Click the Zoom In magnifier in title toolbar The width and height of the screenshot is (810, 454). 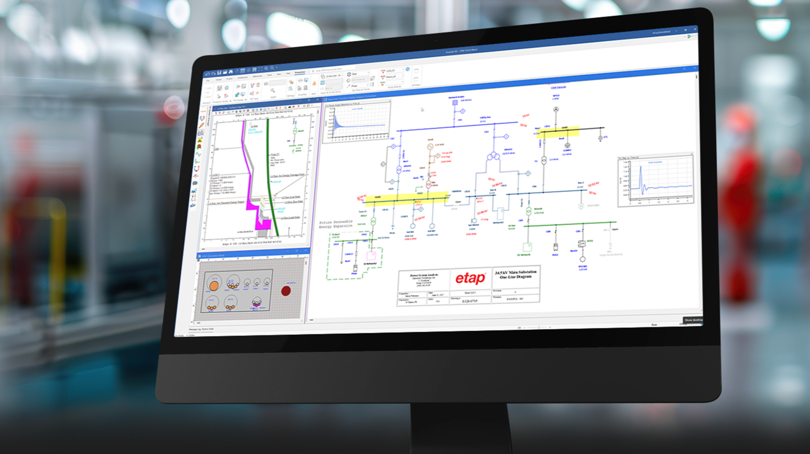tap(266, 68)
